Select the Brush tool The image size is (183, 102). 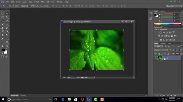(7, 24)
